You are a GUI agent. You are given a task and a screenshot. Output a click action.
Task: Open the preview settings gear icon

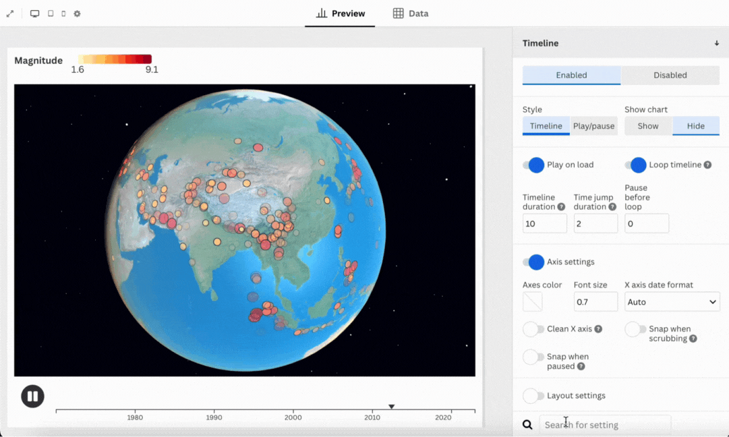[77, 13]
